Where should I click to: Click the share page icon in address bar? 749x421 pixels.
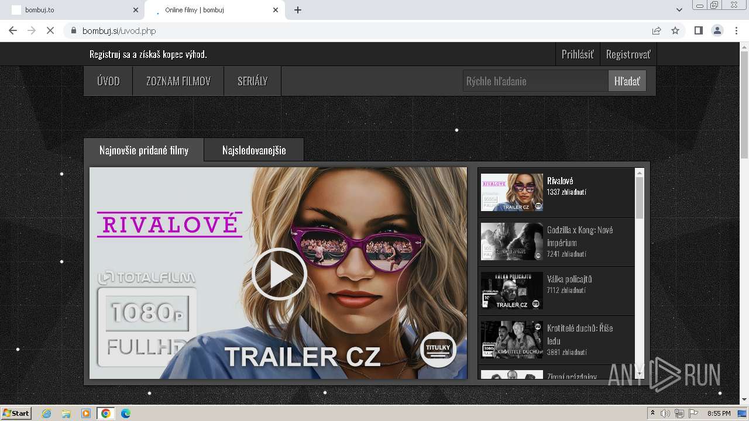(657, 30)
